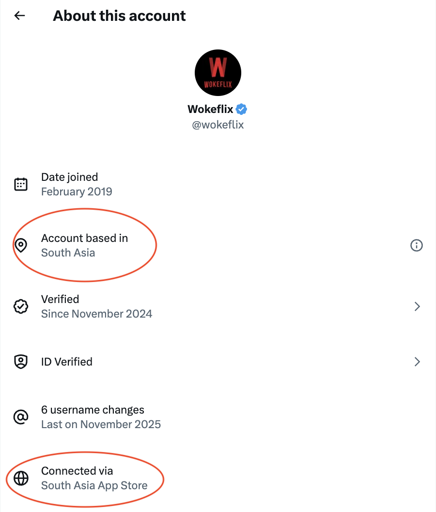Click the @wokeflix username link

coord(218,125)
